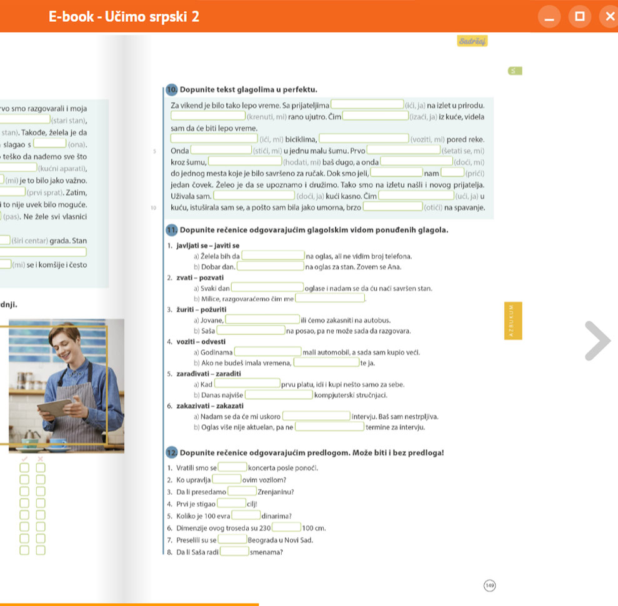Click the green bookmark tab at top right
The image size is (618, 606).
click(516, 71)
